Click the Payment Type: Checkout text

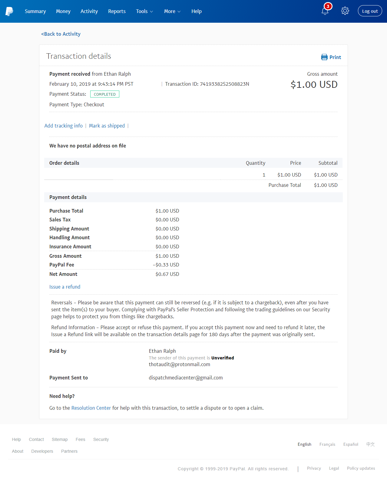[x=77, y=104]
